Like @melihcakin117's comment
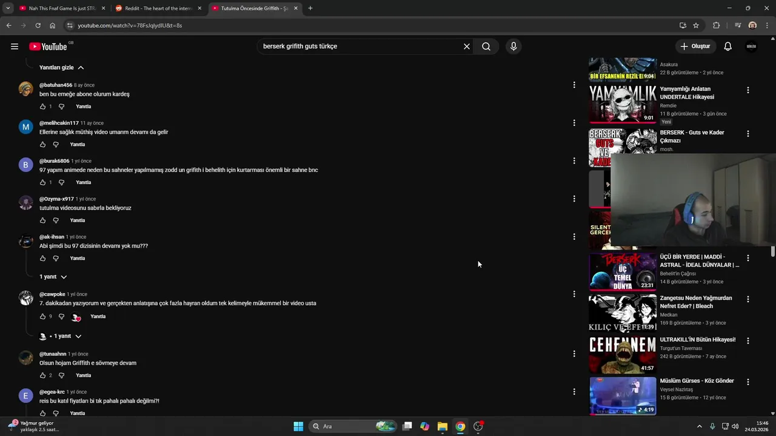Viewport: 776px width, 436px height. point(42,145)
